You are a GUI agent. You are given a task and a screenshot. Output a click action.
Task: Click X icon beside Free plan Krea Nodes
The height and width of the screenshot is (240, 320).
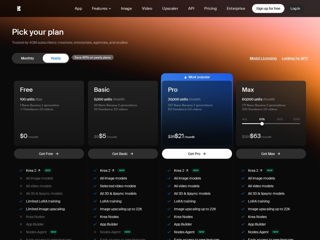21,217
